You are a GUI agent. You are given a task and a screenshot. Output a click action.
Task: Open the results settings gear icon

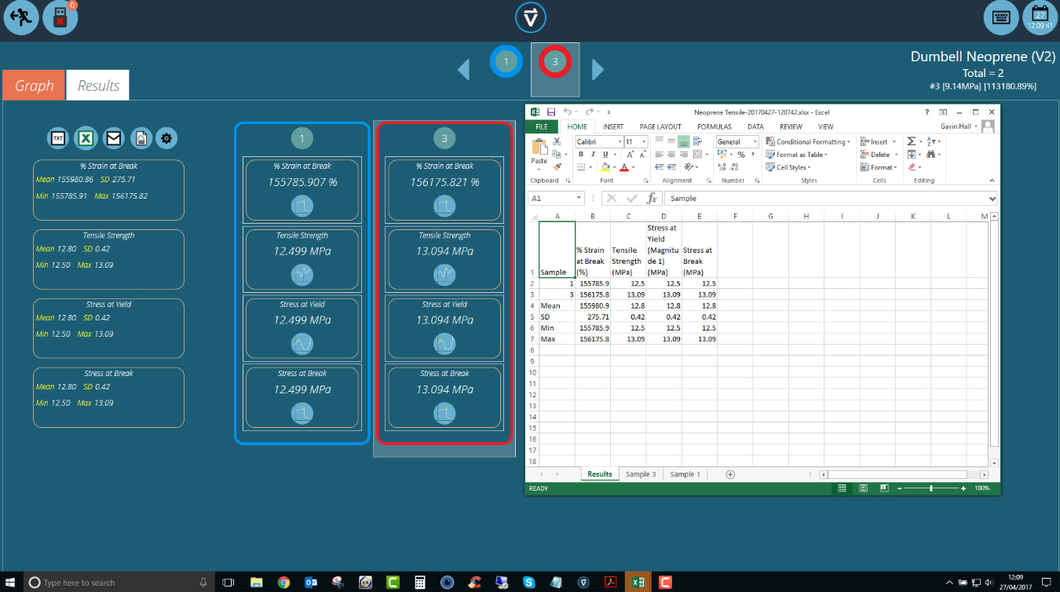(166, 139)
